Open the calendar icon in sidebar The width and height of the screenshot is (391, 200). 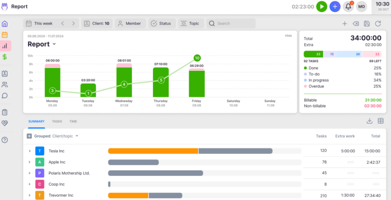(5, 35)
